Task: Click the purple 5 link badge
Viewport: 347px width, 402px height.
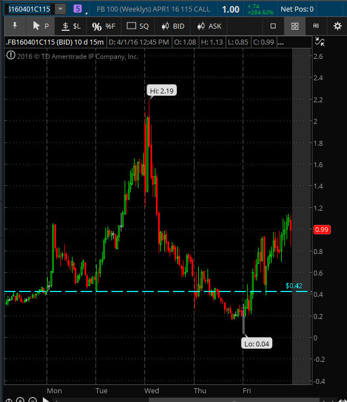Action: [77, 9]
